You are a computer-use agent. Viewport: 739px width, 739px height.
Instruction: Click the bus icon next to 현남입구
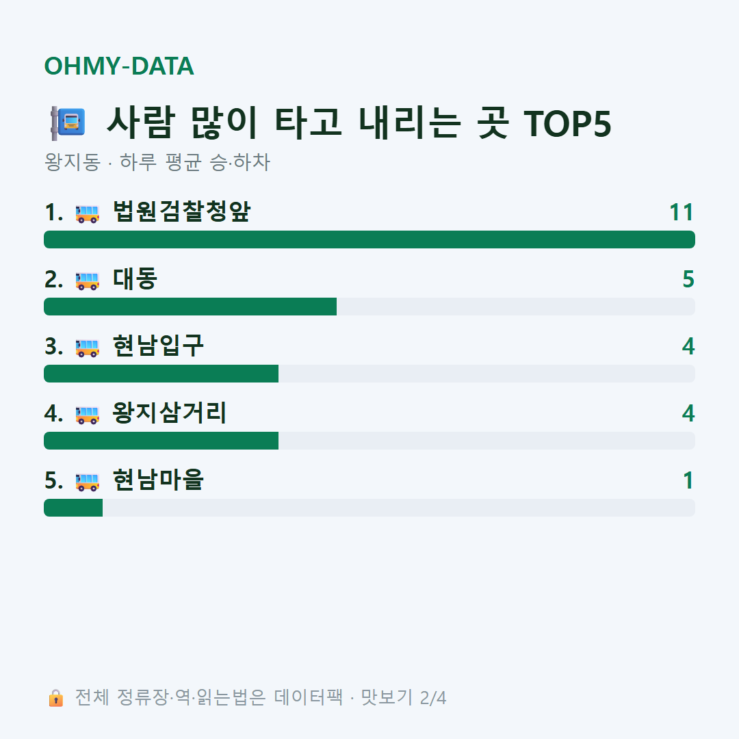click(x=87, y=348)
